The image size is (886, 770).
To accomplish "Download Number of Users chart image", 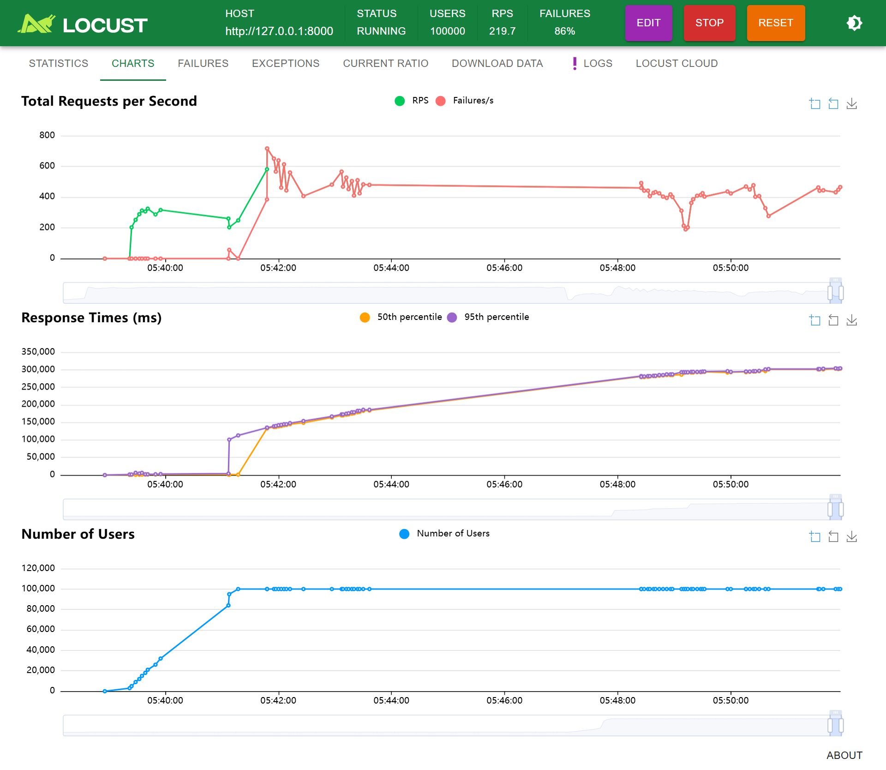I will coord(852,537).
